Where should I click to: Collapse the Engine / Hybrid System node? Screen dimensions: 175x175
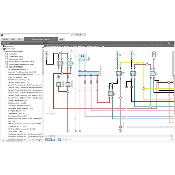pos(4,51)
